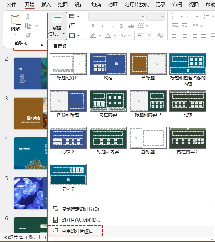Click the Line Spacing icon

click(206, 16)
